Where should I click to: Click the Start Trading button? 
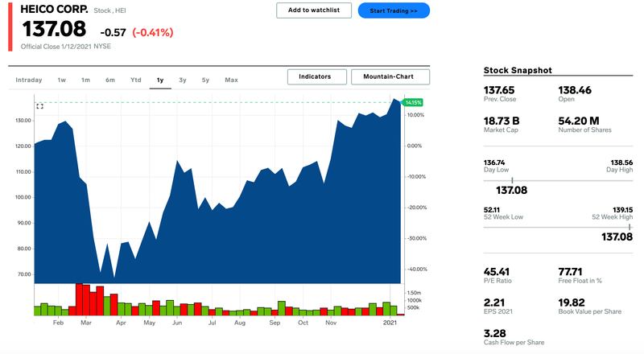tap(394, 10)
